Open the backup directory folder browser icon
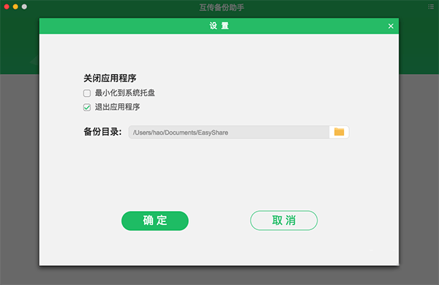The width and height of the screenshot is (439, 285). tap(339, 132)
